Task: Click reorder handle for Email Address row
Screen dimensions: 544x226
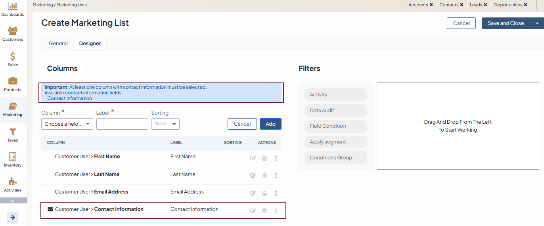Action: click(x=276, y=193)
